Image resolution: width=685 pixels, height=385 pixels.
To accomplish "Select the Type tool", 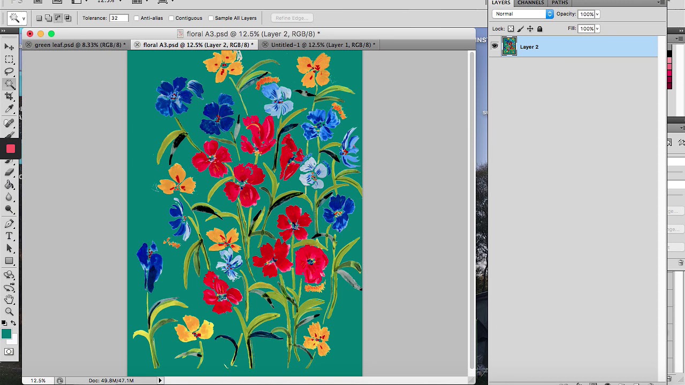I will click(9, 236).
